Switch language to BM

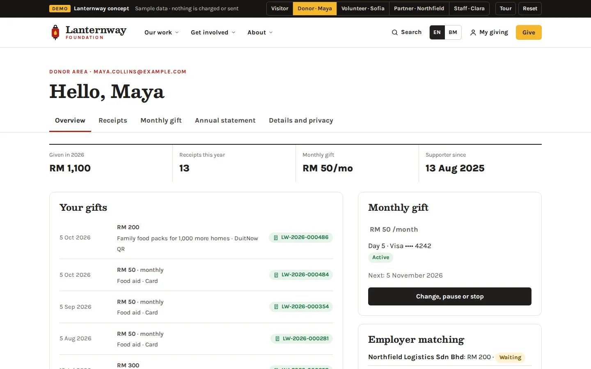453,32
